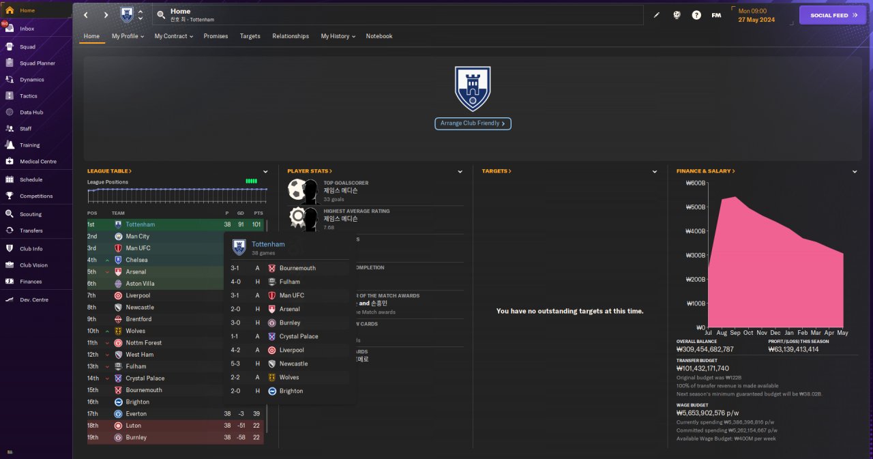The height and width of the screenshot is (459, 873).
Task: Open the Squad Planner sidebar item
Action: pos(37,63)
